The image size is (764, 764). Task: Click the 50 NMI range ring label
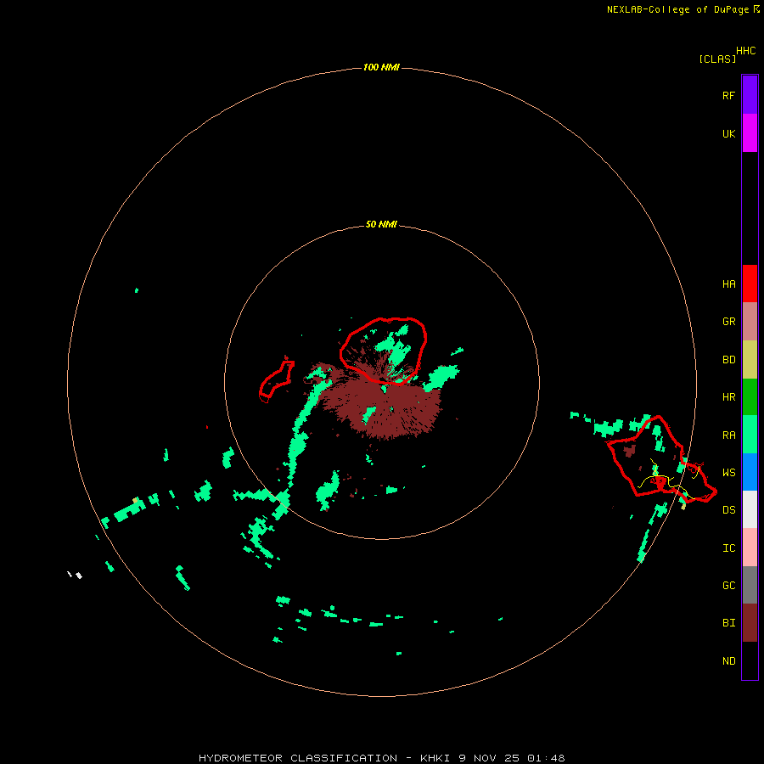click(x=381, y=224)
